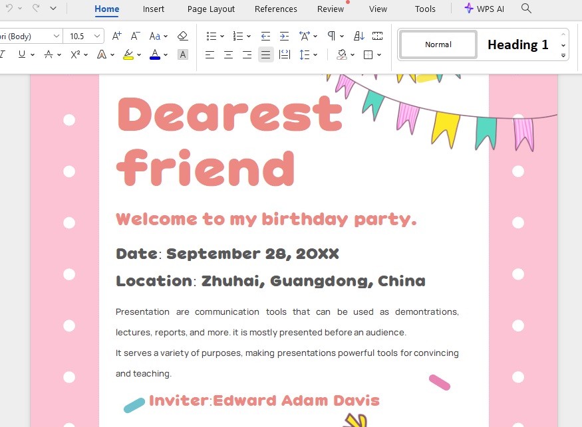The width and height of the screenshot is (582, 427).
Task: Toggle Italic formatting
Action: [x=3, y=54]
